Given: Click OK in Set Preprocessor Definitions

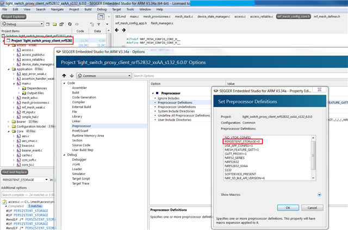Looking at the screenshot, I should click(x=288, y=208).
